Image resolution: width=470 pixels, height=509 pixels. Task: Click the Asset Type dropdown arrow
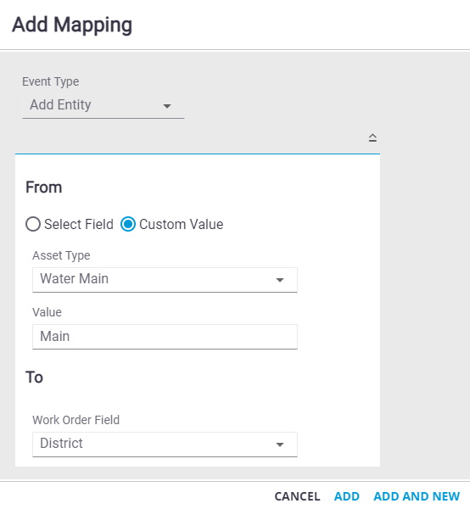click(280, 280)
